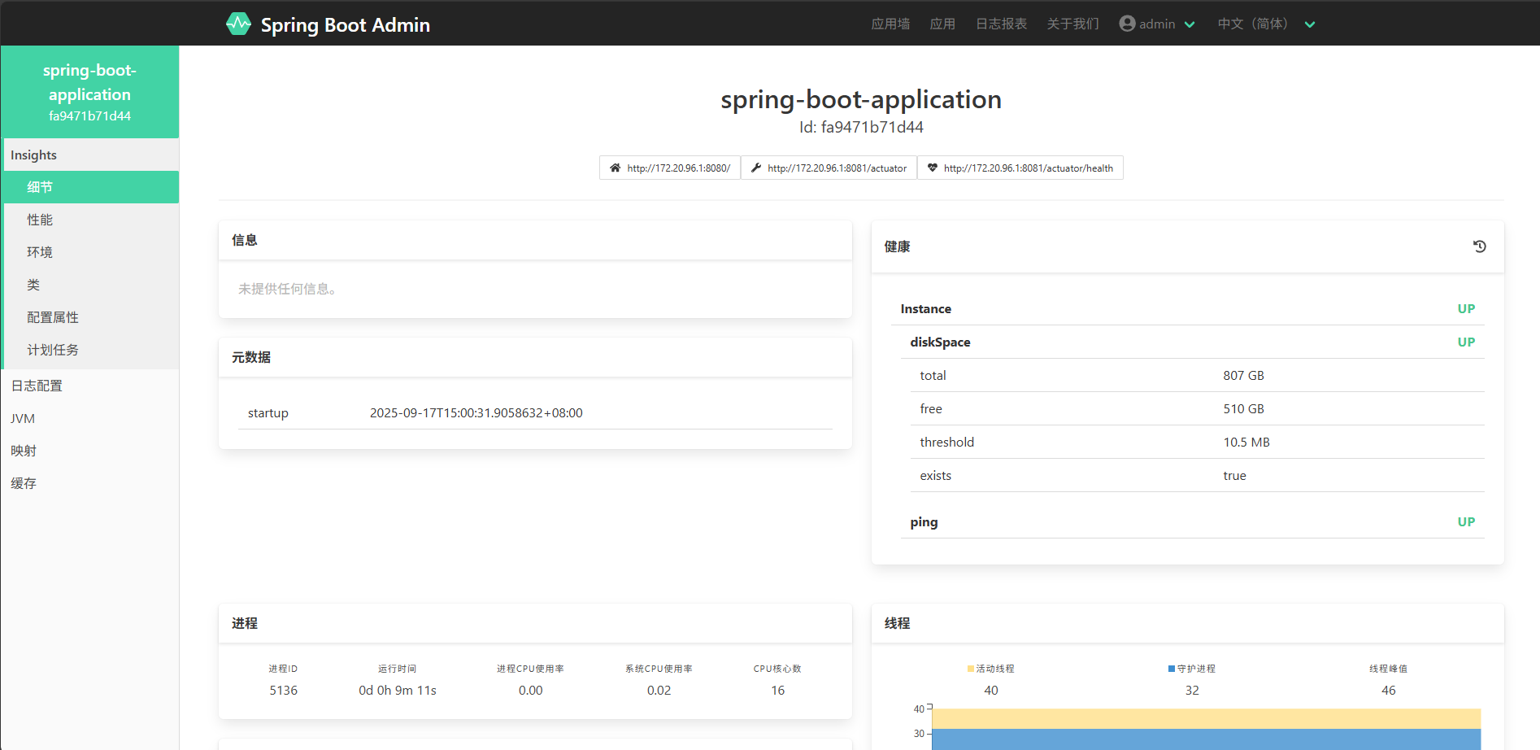Click the admin user avatar icon
The height and width of the screenshot is (750, 1540).
coord(1127,24)
